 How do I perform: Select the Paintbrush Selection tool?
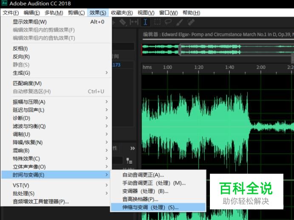[179, 22]
